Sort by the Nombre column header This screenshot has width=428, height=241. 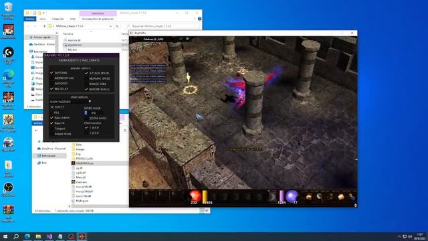68,34
